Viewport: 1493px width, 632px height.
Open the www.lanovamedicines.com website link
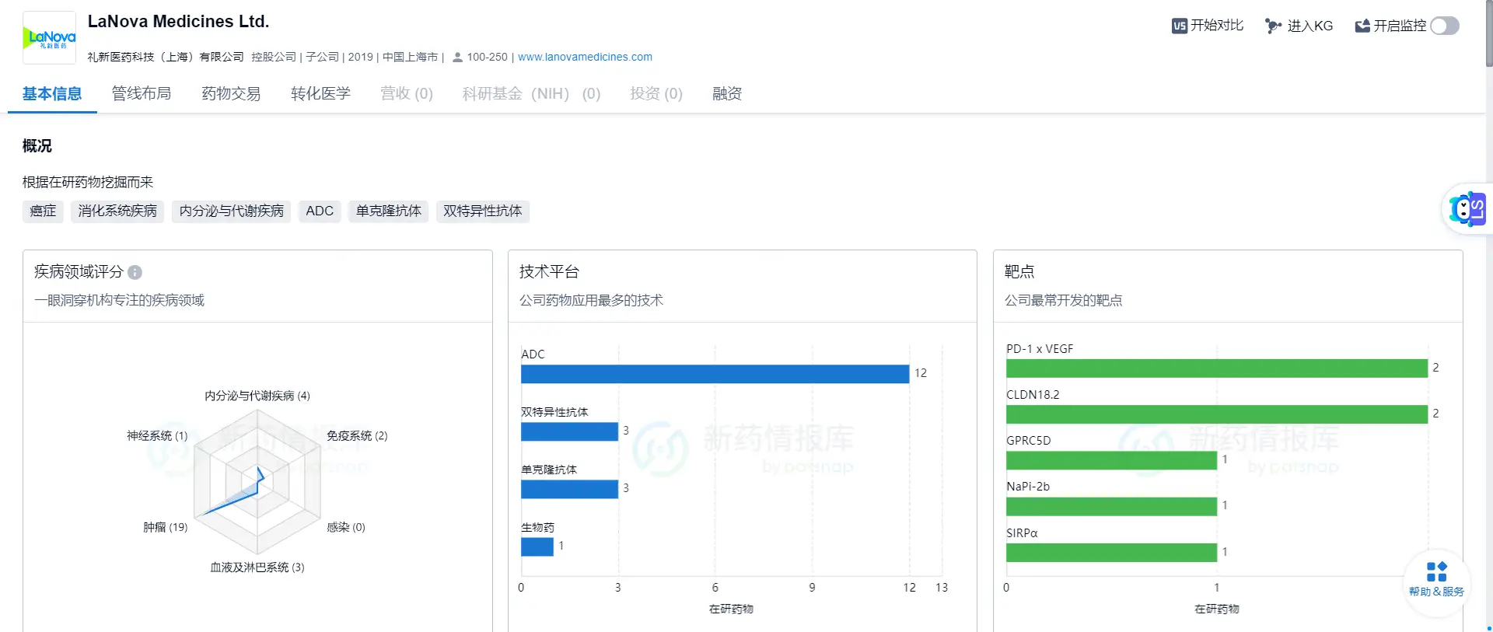click(x=585, y=57)
